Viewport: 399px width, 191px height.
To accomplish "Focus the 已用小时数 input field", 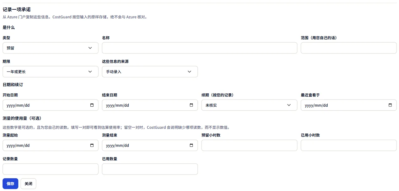I will click(x=349, y=145).
